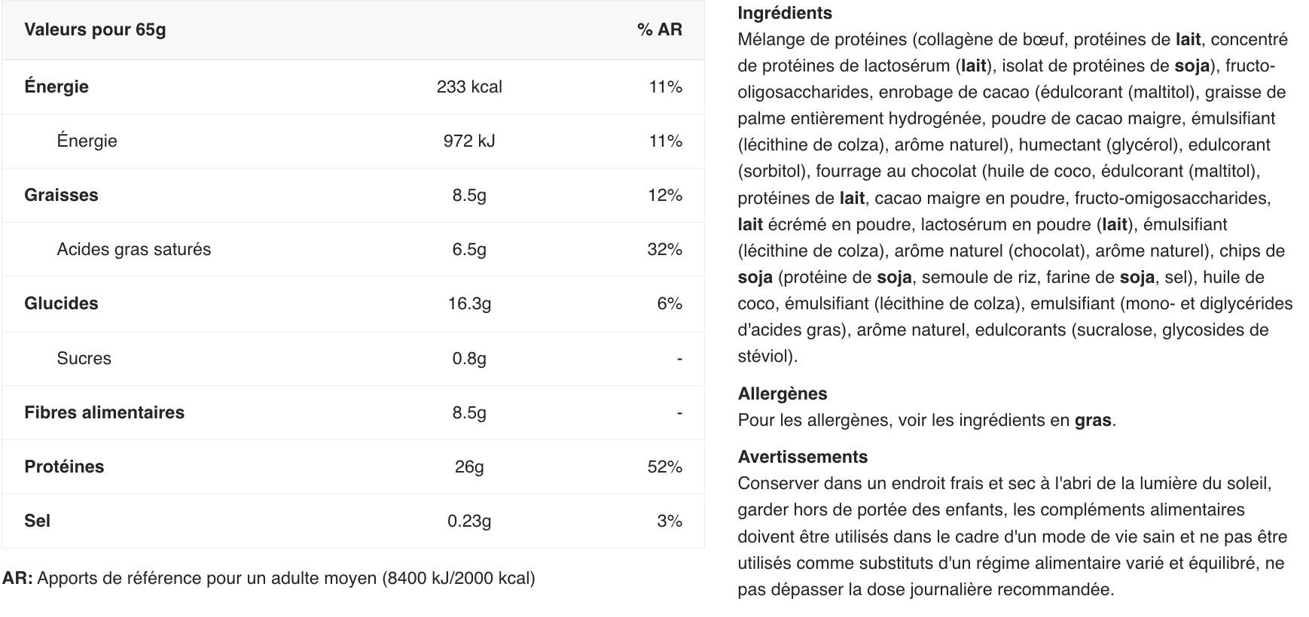Click the "% AR" column header

click(659, 29)
